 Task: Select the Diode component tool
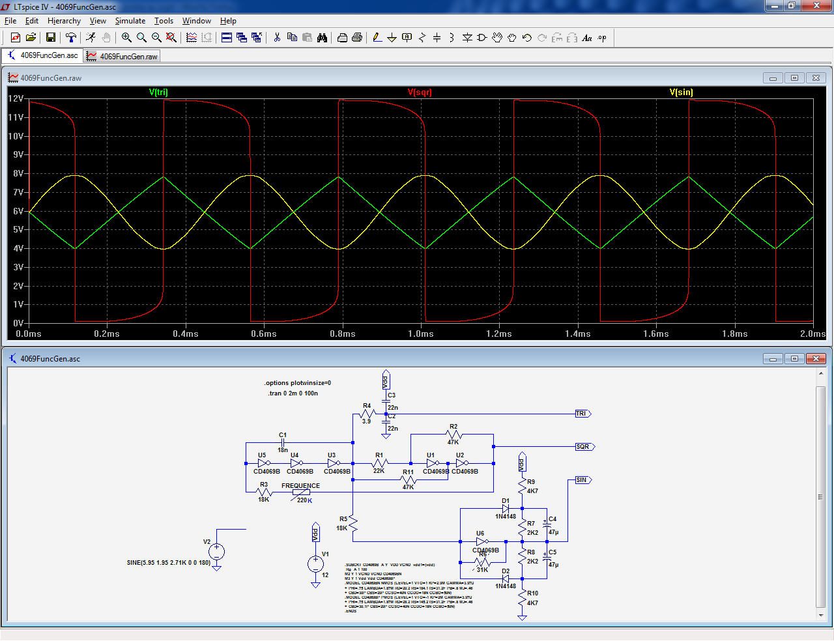coord(467,38)
